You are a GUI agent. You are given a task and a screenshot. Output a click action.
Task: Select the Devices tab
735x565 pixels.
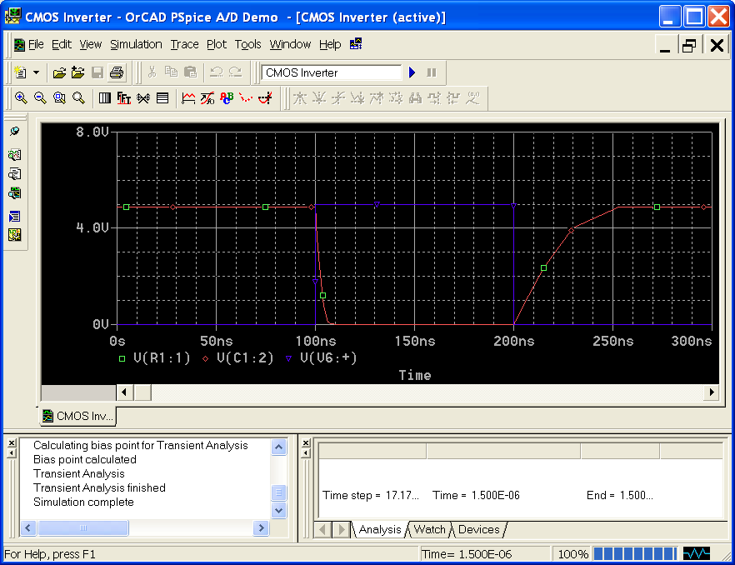coord(478,529)
